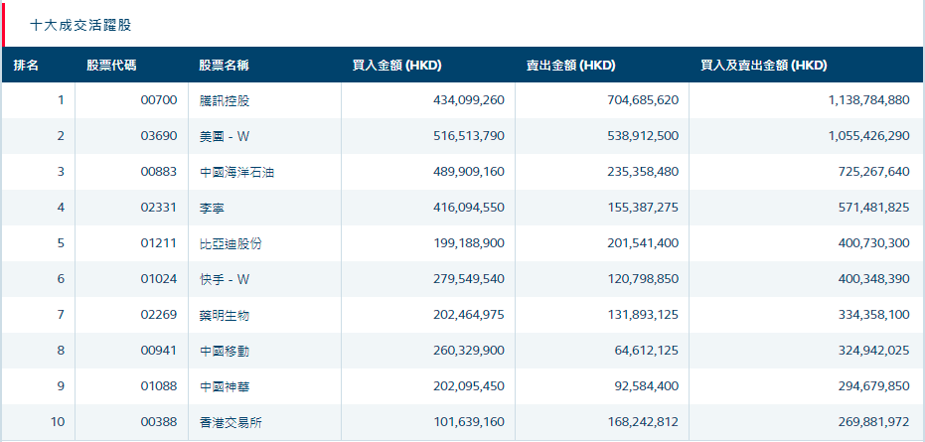The height and width of the screenshot is (442, 925).
Task: Click the 賣出金額 (HKD) column header
Action: click(571, 66)
